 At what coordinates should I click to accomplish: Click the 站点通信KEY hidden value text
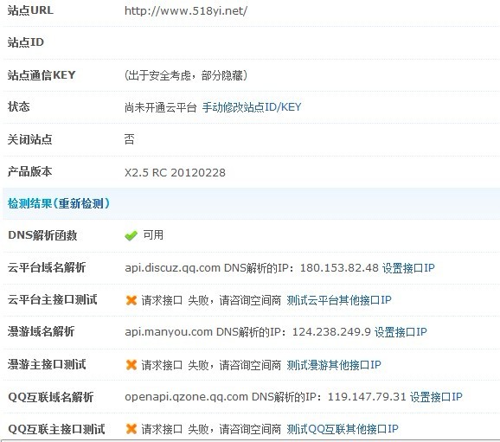pyautogui.click(x=186, y=75)
